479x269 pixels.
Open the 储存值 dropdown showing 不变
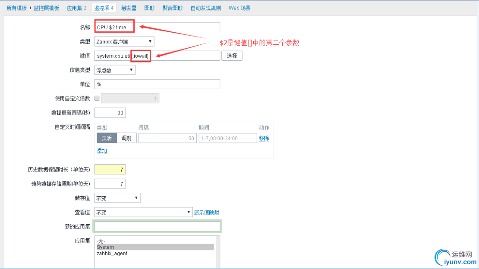pos(117,198)
